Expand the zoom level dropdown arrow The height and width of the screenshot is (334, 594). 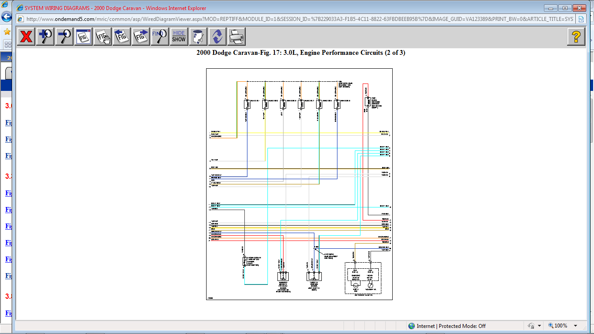[x=575, y=326]
